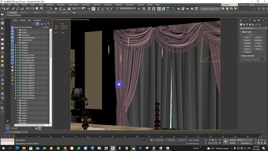Toggle Percent Snap in main toolbar
The image size is (268, 151).
click(108, 8)
